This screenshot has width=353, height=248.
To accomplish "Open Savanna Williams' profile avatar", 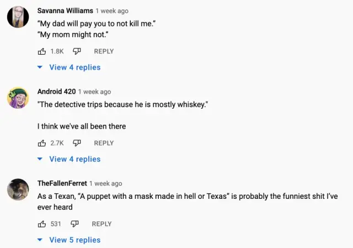I will click(x=18, y=17).
